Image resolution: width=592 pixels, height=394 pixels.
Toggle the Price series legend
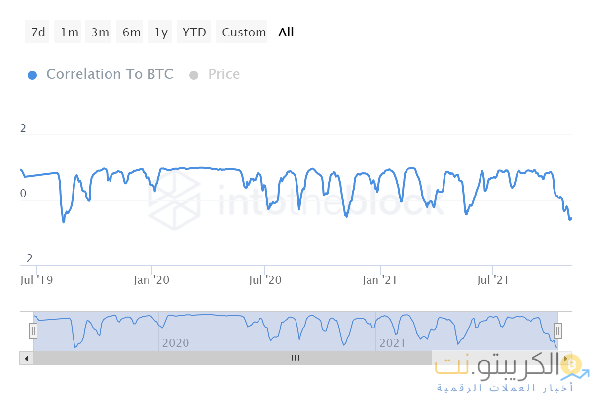click(x=224, y=74)
